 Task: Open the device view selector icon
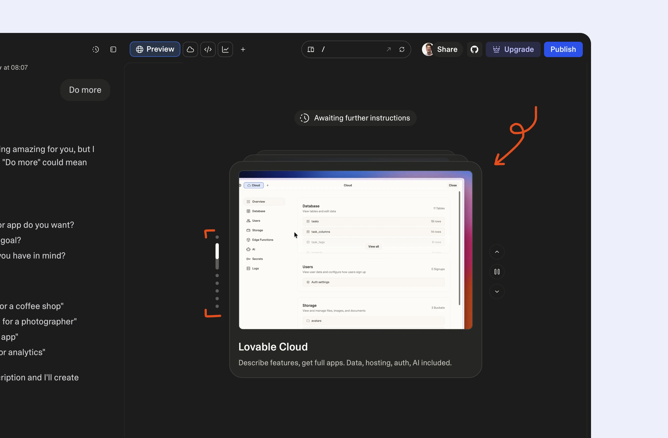(x=311, y=49)
